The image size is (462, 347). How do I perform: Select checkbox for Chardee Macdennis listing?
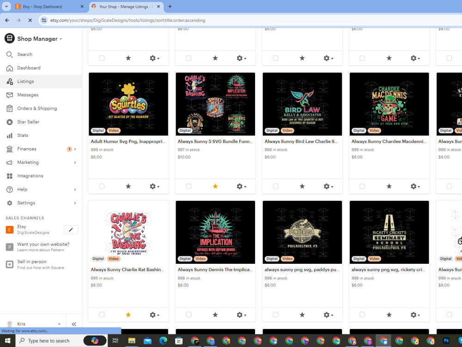point(362,186)
